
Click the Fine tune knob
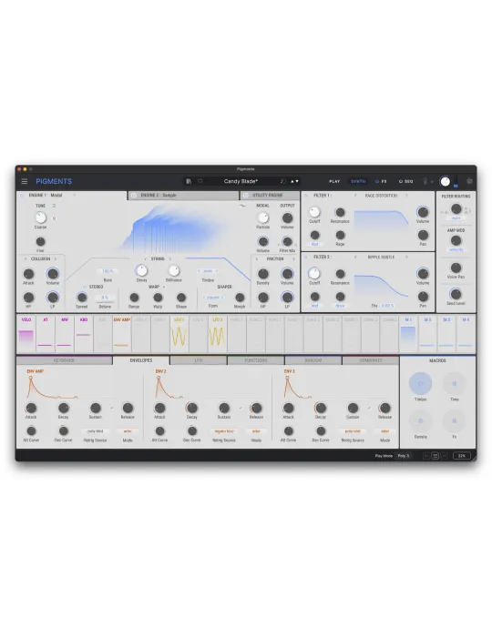pos(40,242)
